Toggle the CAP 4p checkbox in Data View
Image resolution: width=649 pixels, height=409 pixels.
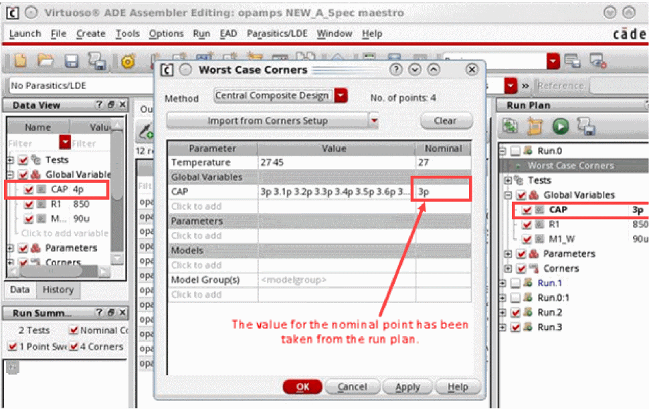(29, 189)
